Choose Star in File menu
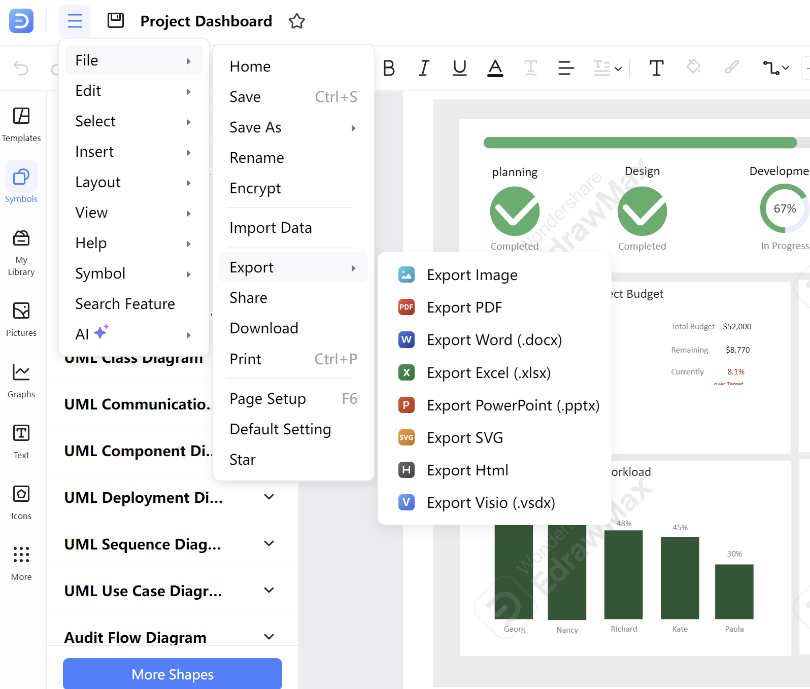This screenshot has width=810, height=689. pyautogui.click(x=293, y=460)
